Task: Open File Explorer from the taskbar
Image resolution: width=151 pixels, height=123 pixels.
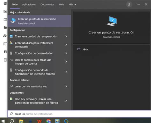Action: tap(21, 121)
